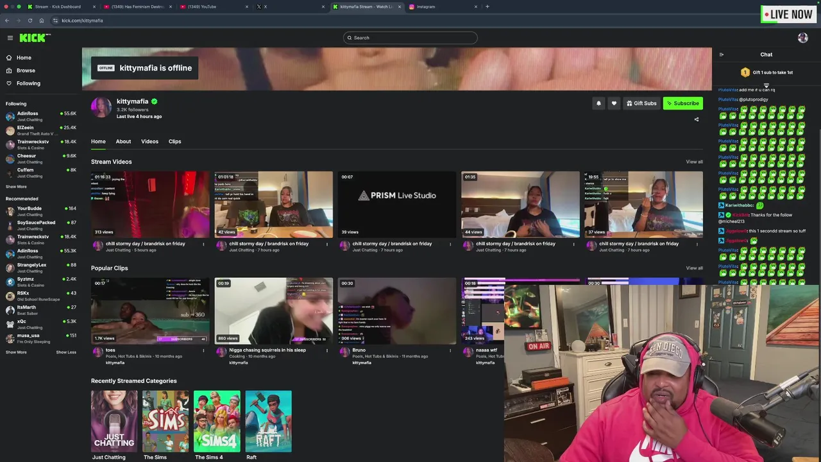Switch to the About tab
821x462 pixels.
123,141
